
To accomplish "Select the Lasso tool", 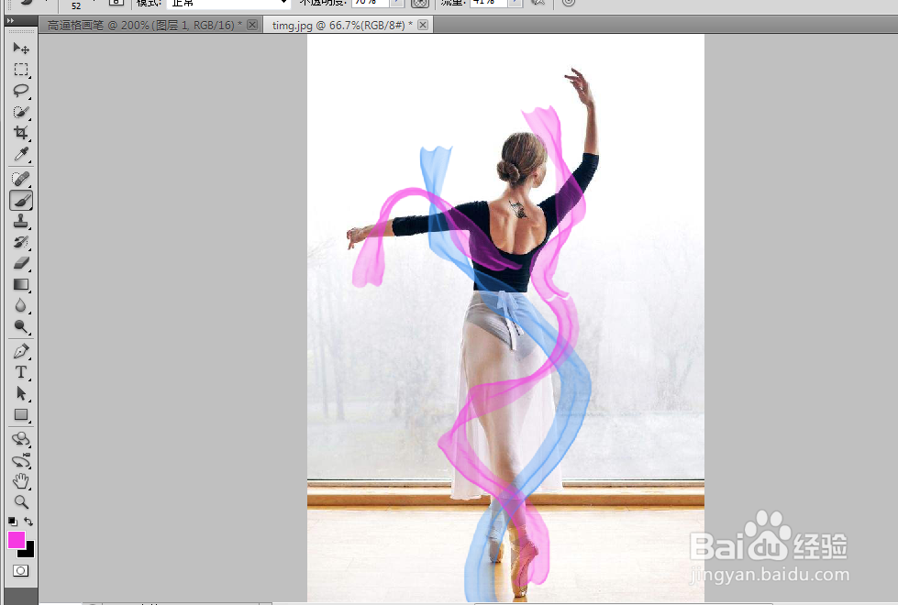I will (x=20, y=91).
